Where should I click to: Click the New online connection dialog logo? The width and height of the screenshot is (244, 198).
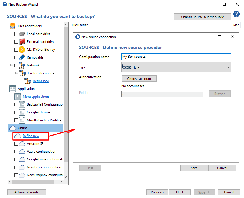(x=78, y=37)
